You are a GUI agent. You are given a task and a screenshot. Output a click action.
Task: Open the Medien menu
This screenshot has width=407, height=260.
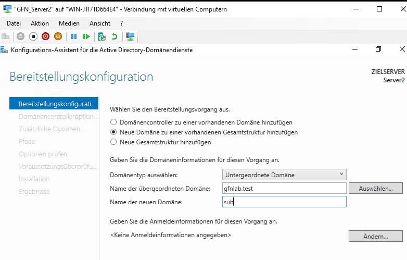click(69, 23)
